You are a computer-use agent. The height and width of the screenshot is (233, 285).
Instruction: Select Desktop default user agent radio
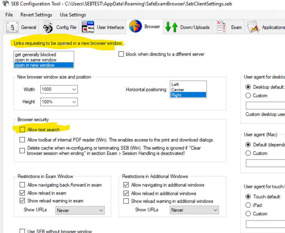pos(248,87)
